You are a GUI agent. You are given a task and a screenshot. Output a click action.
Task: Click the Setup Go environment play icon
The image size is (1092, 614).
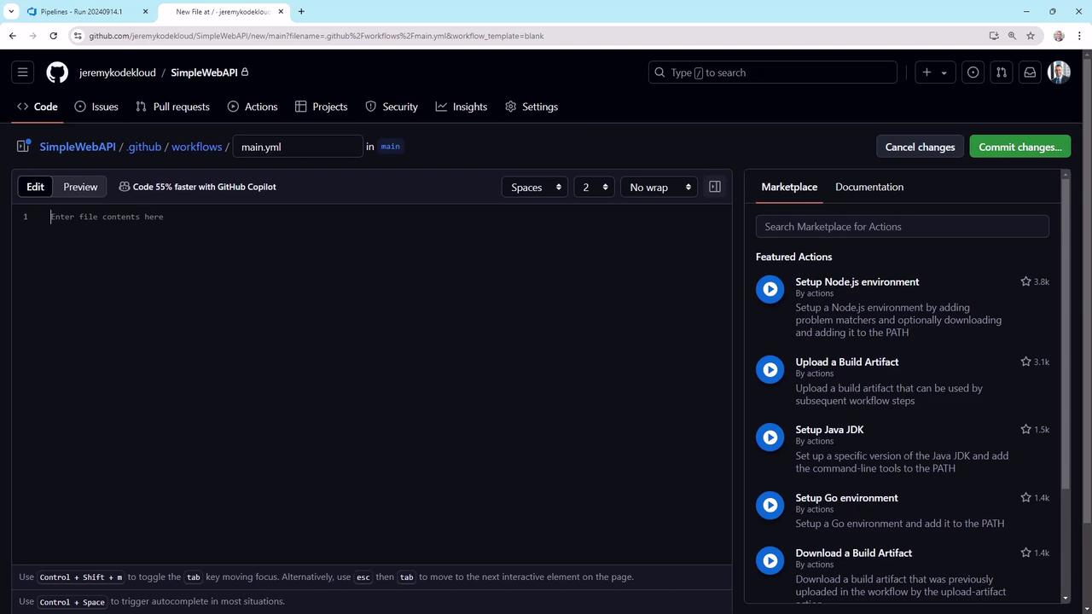[770, 505]
